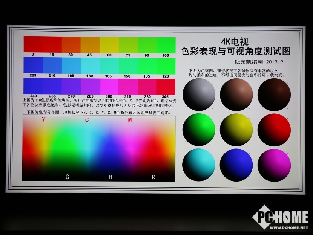Select the green sphere

199,130
